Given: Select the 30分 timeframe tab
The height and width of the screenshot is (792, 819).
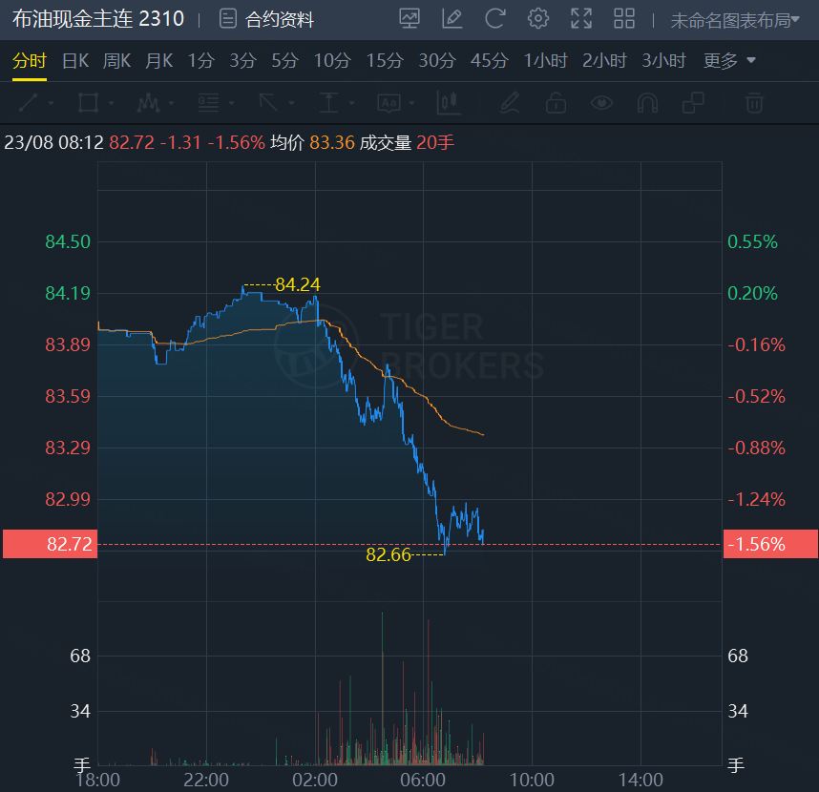Looking at the screenshot, I should click(436, 60).
